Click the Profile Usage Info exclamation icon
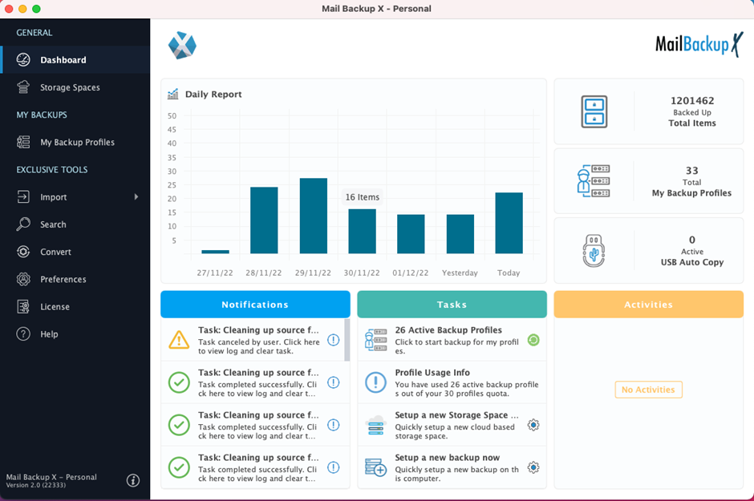Image resolution: width=754 pixels, height=501 pixels. [x=375, y=382]
